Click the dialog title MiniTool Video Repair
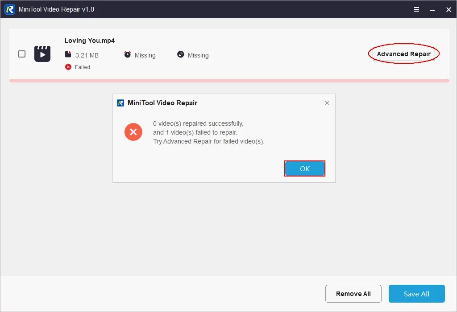Screen dimensions: 457x312 pyautogui.click(x=162, y=103)
